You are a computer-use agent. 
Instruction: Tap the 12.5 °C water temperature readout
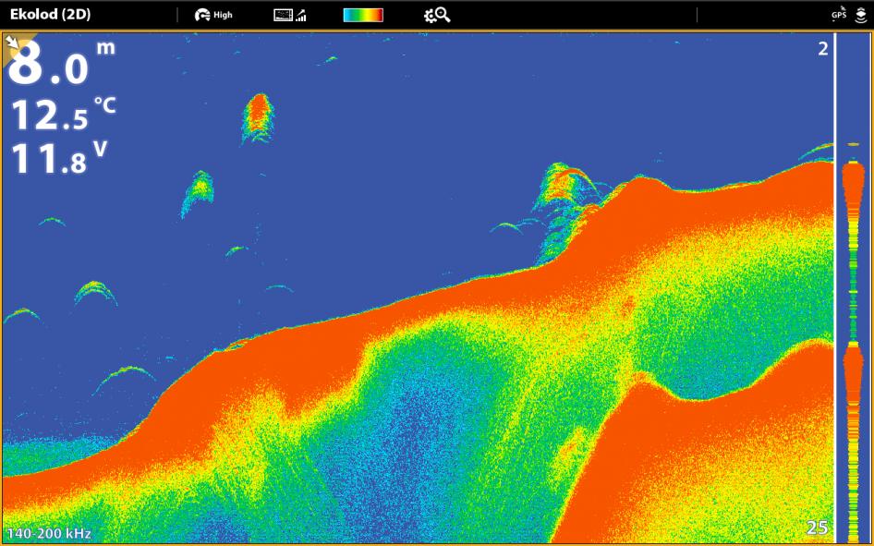coord(63,115)
